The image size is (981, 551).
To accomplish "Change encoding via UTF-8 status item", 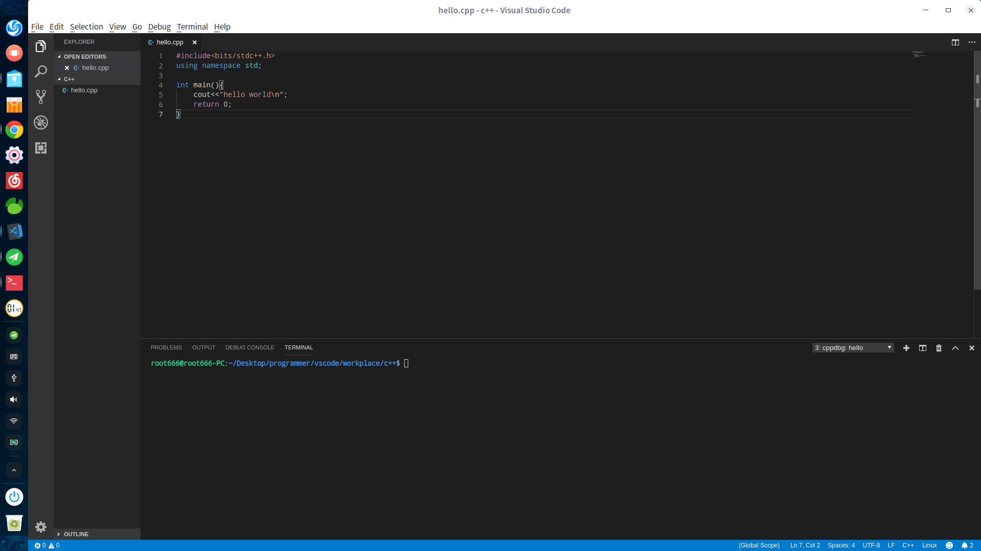I will (871, 545).
